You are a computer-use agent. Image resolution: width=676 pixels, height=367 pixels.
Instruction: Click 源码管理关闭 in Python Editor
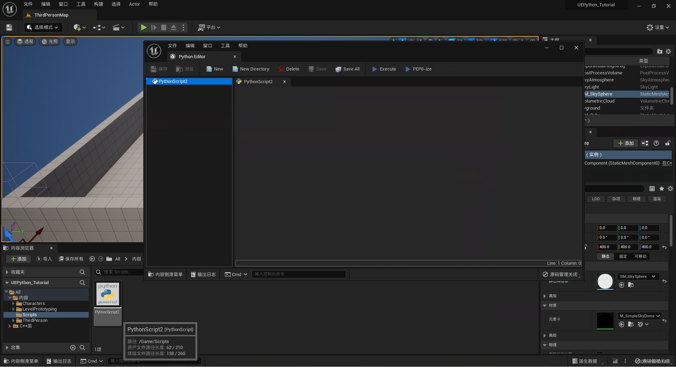point(560,275)
